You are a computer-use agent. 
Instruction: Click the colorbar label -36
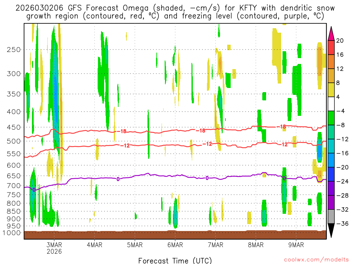coord(342,223)
